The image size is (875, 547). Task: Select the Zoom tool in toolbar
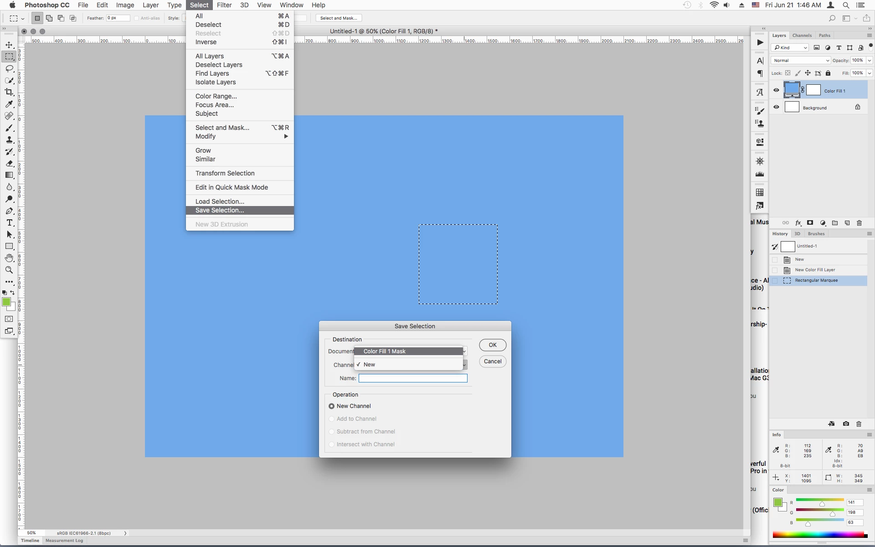pos(9,270)
